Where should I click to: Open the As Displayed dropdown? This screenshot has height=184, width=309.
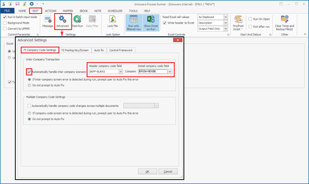pyautogui.click(x=225, y=17)
